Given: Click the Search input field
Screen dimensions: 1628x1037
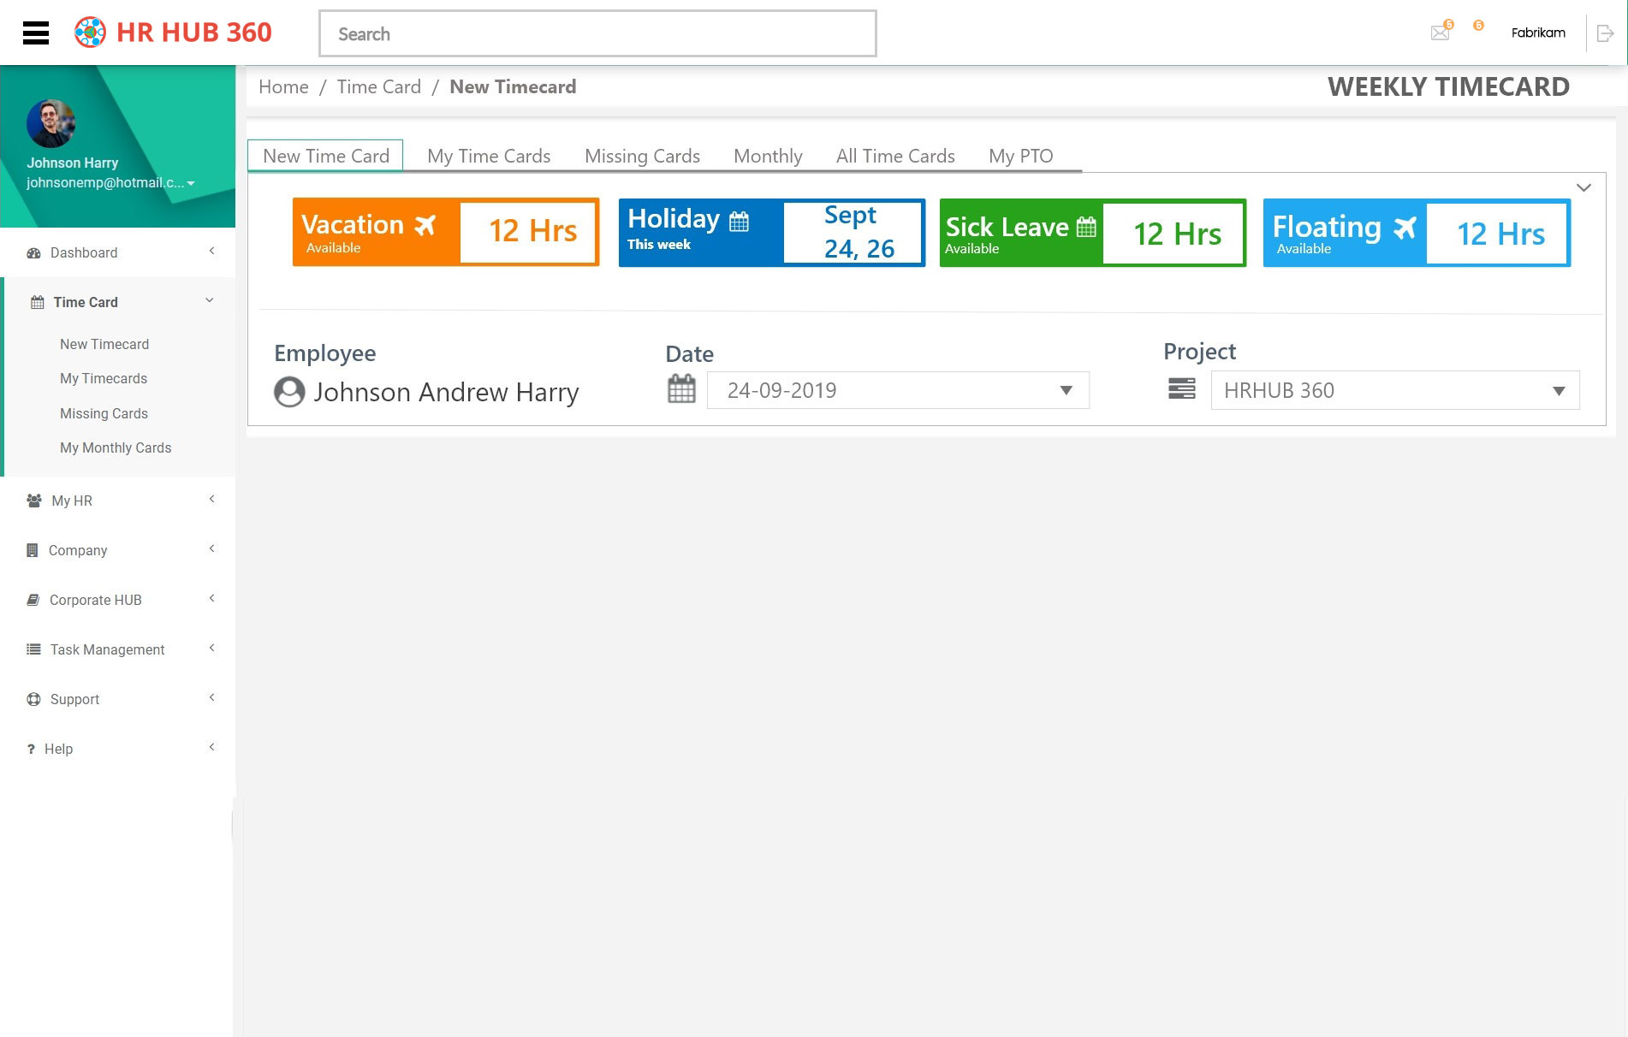Looking at the screenshot, I should (x=597, y=33).
